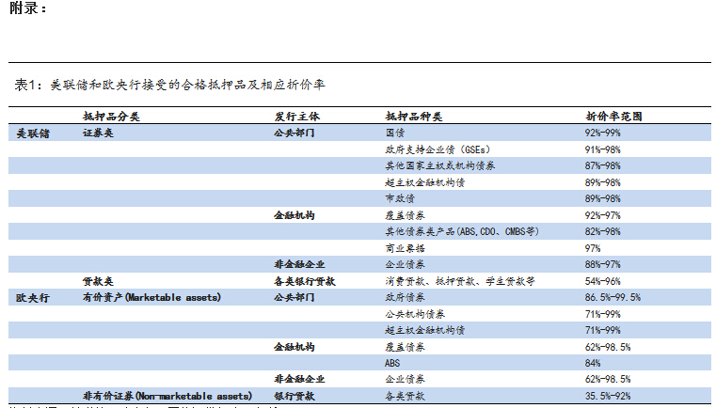Click '其他债券类产品(ABS, CDO, CMBS等)' cell
Image resolution: width=716 pixels, height=408 pixels.
coord(462,231)
